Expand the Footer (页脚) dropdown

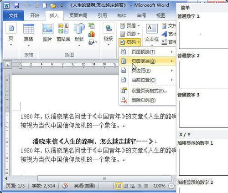(x=130, y=34)
